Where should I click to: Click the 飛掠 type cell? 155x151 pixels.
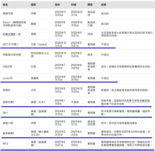(90, 34)
